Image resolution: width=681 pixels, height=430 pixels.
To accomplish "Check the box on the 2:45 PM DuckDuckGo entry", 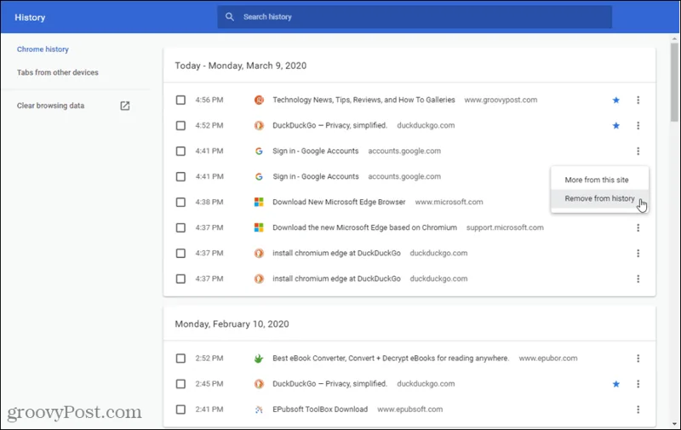I will pyautogui.click(x=180, y=384).
